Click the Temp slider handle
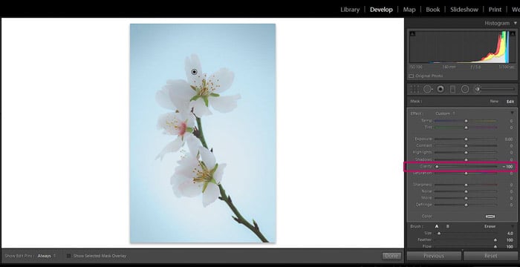Screen dimensions: 520x267 (466, 121)
